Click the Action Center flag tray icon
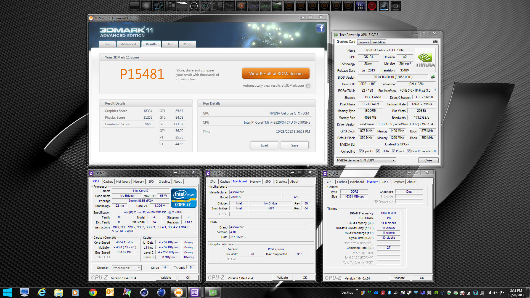This screenshot has width=530, height=298. pyautogui.click(x=502, y=293)
